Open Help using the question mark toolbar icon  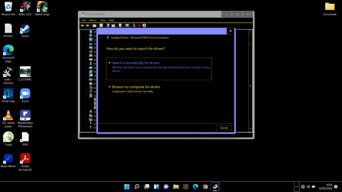[108, 25]
